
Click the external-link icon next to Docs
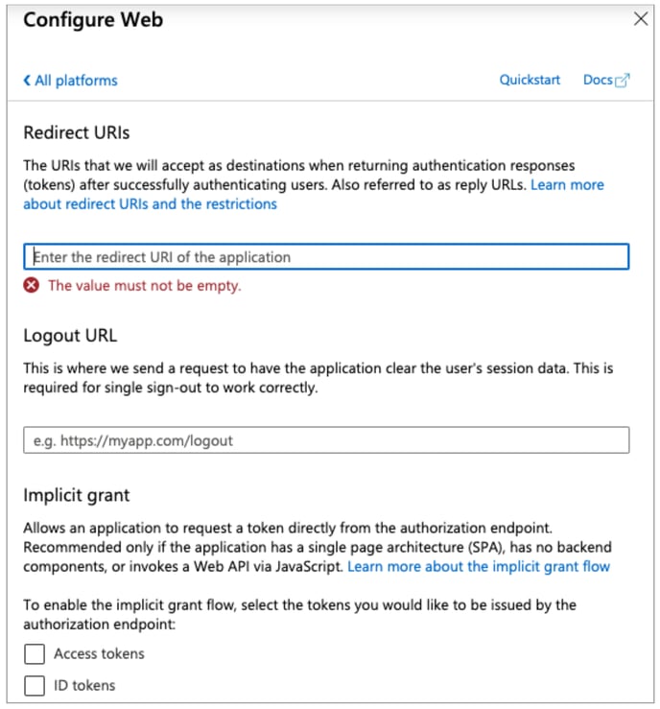pyautogui.click(x=623, y=81)
